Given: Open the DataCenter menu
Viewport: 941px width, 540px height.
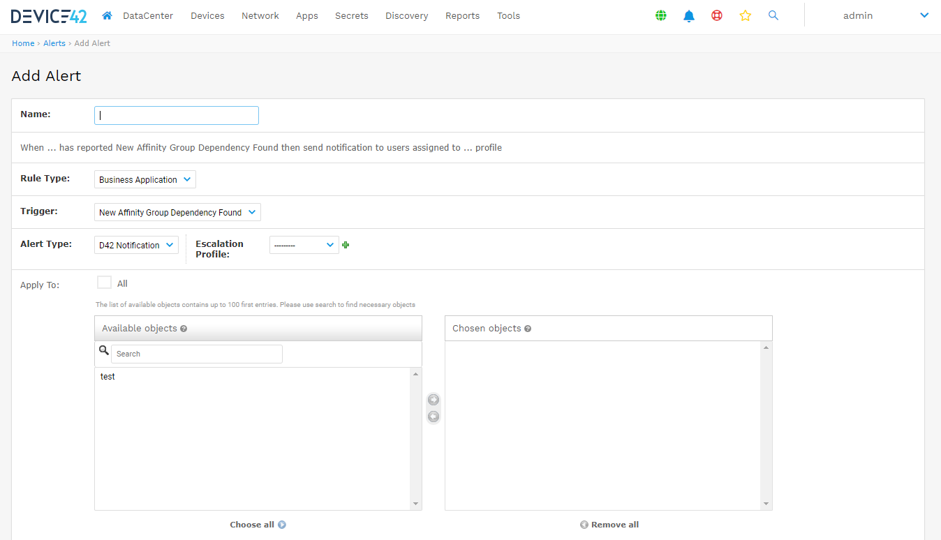Looking at the screenshot, I should pos(148,15).
